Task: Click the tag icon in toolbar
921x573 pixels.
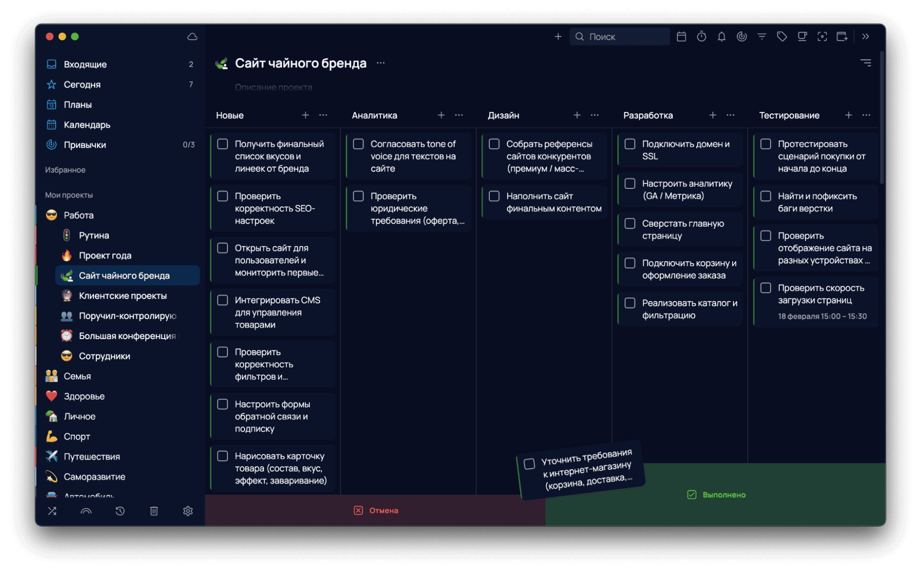Action: 782,36
